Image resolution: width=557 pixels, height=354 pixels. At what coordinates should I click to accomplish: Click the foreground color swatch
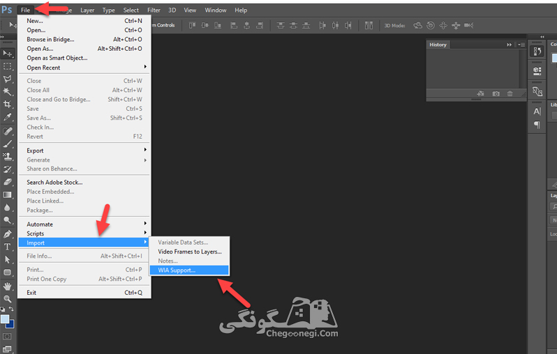point(4,319)
